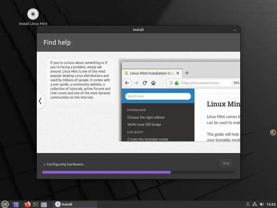This screenshot has width=277, height=208.
Task: Open the Linux Mint start menu
Action: [5, 204]
